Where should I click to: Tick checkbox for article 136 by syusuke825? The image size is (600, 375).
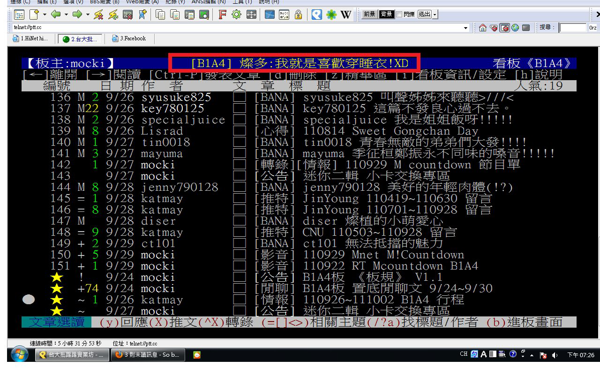click(240, 97)
